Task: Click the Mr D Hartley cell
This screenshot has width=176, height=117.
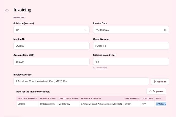Action: (x=68, y=104)
